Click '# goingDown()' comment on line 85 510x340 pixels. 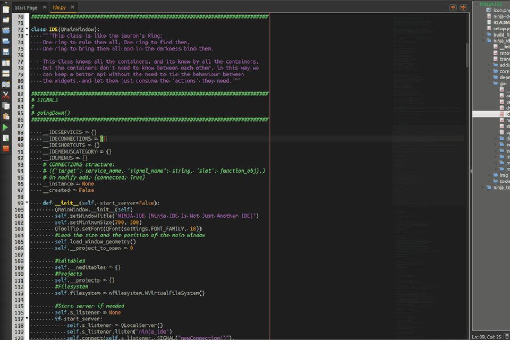click(50, 113)
